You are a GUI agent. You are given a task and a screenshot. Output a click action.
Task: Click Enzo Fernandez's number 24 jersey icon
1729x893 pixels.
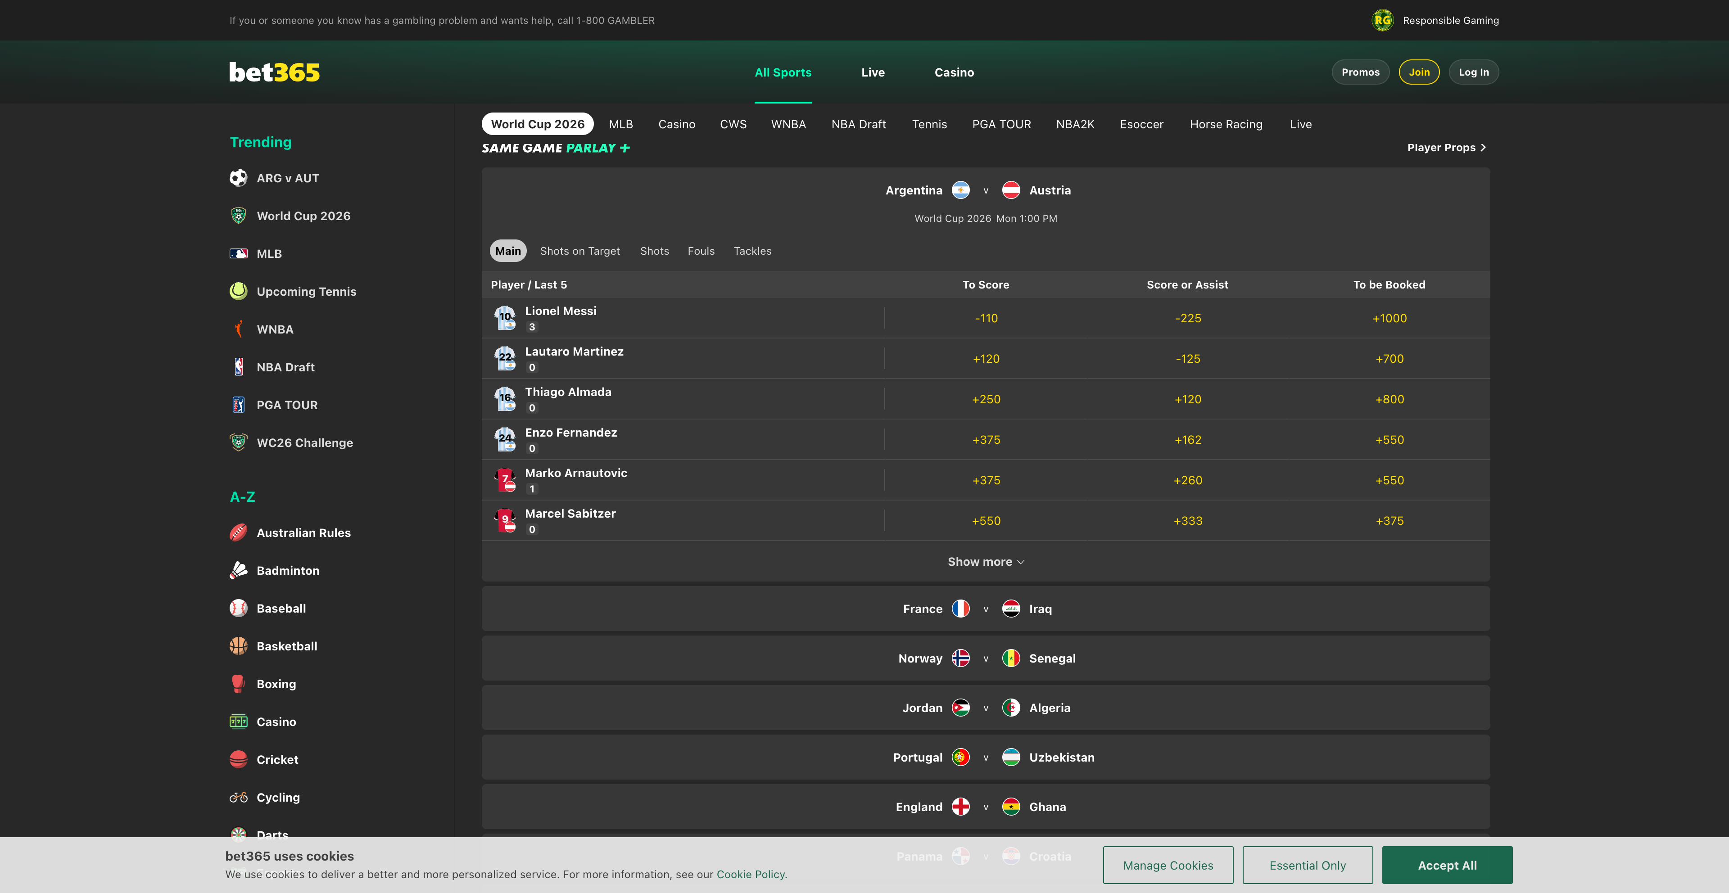[505, 439]
